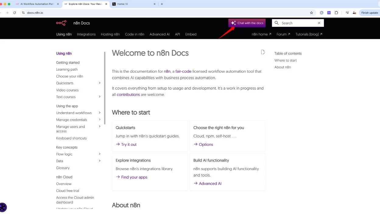Close the AI Workflow Automation Platform tab

[58, 4]
